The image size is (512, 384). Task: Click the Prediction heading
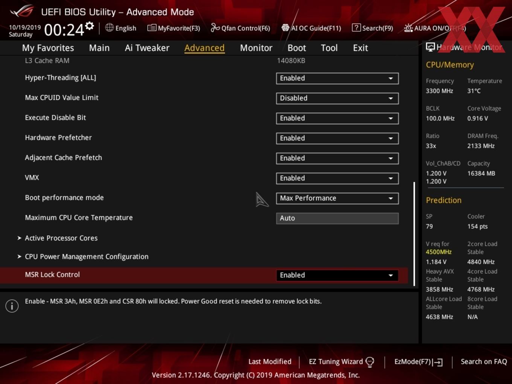[x=443, y=200]
